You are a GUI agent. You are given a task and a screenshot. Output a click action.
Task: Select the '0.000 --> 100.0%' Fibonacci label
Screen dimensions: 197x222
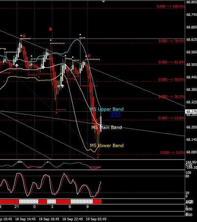coord(170,6)
